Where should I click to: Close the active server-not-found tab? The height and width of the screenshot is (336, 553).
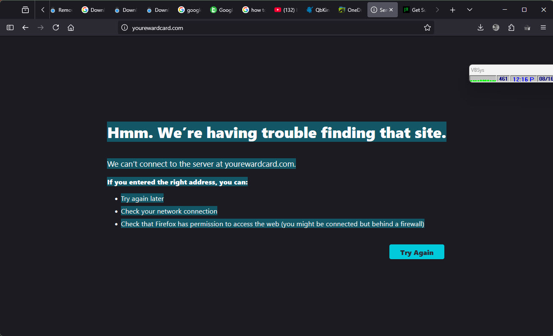[x=391, y=10]
